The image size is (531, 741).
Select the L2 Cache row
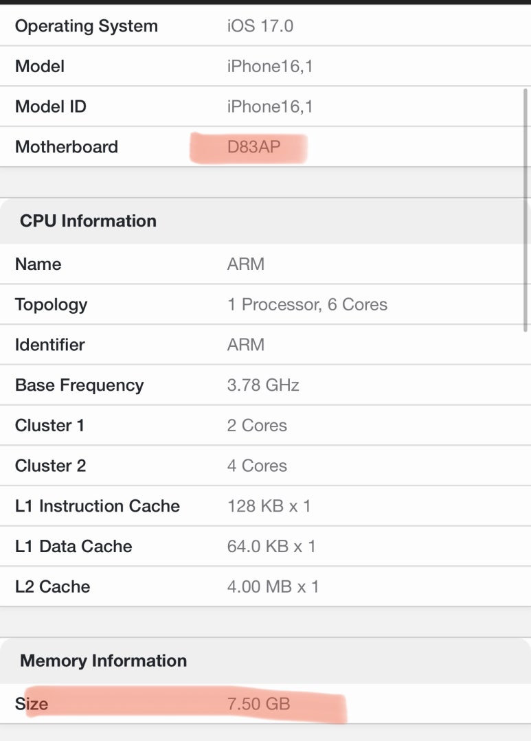(x=265, y=586)
